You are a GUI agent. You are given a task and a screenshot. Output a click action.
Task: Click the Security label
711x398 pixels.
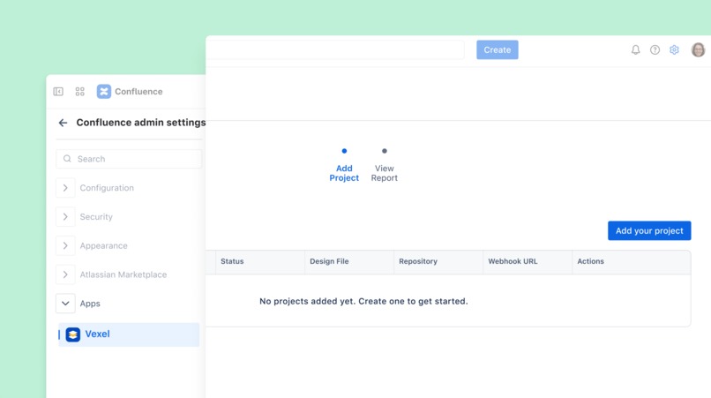(96, 217)
